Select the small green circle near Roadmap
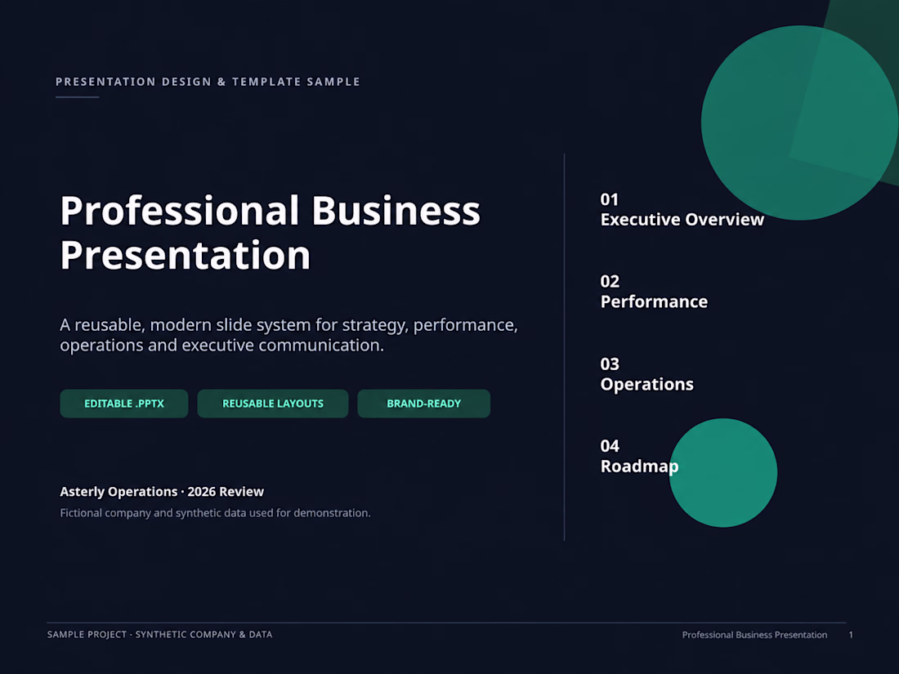Image resolution: width=899 pixels, height=674 pixels. coord(723,473)
